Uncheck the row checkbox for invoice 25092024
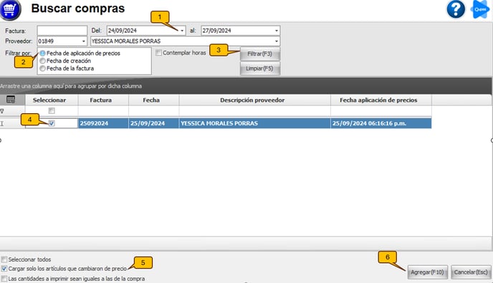This screenshot has width=493, height=283. (52, 123)
